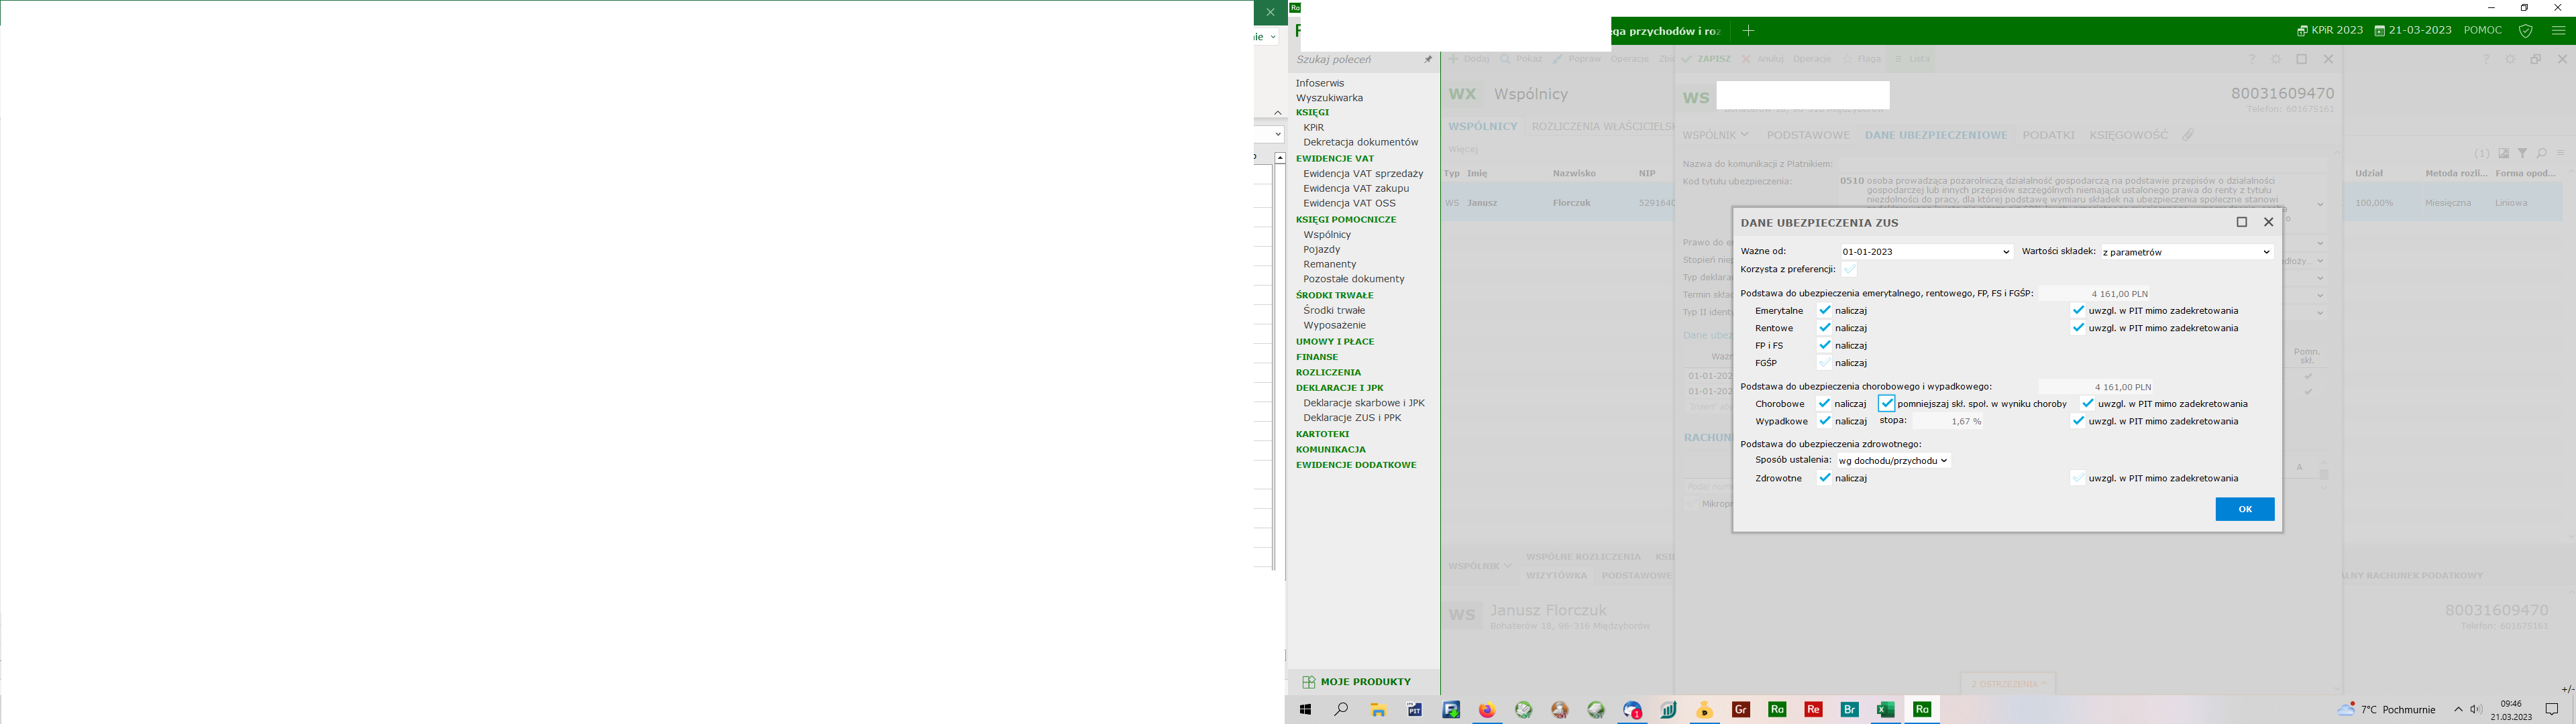2576x724 pixels.
Task: Open POMOC menu in header
Action: [x=2482, y=31]
